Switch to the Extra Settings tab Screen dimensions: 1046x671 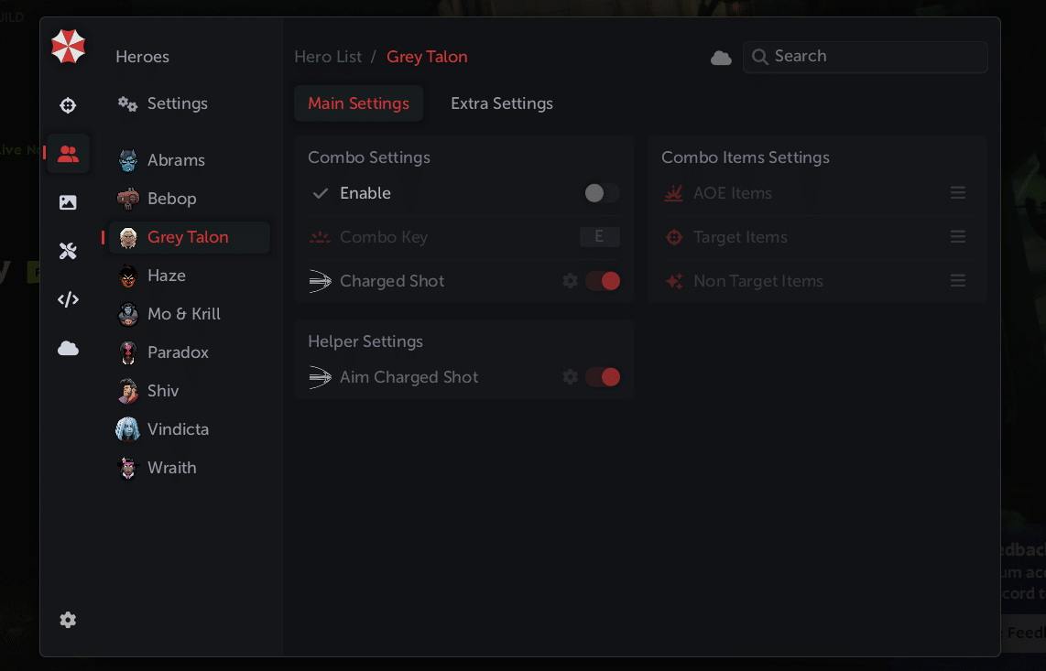click(x=501, y=103)
